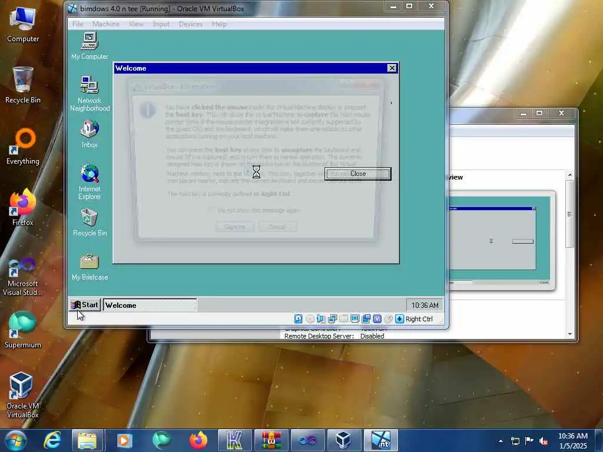
Task: Click the network tray icon
Action: pyautogui.click(x=515, y=441)
